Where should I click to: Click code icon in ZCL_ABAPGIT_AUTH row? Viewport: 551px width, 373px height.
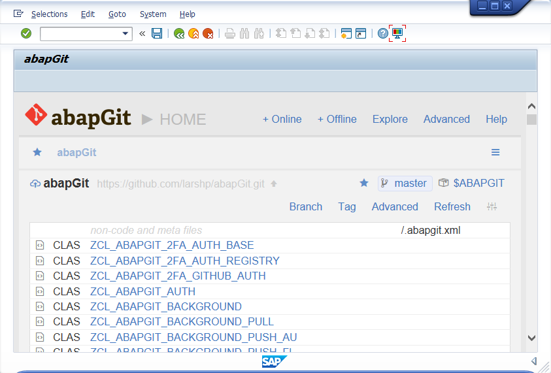point(40,291)
